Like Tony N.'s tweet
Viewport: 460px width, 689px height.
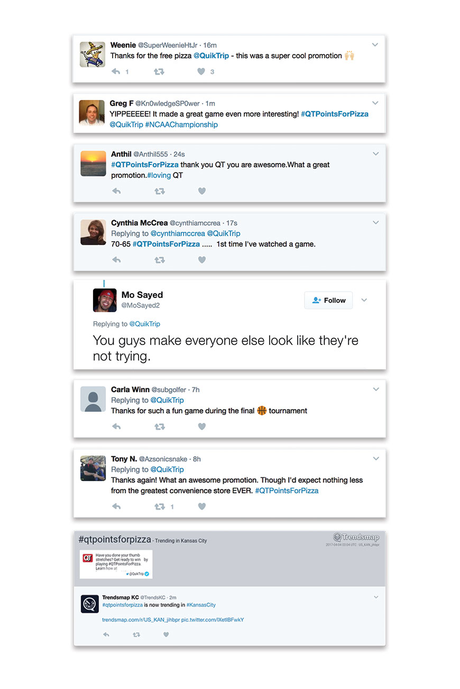(201, 506)
